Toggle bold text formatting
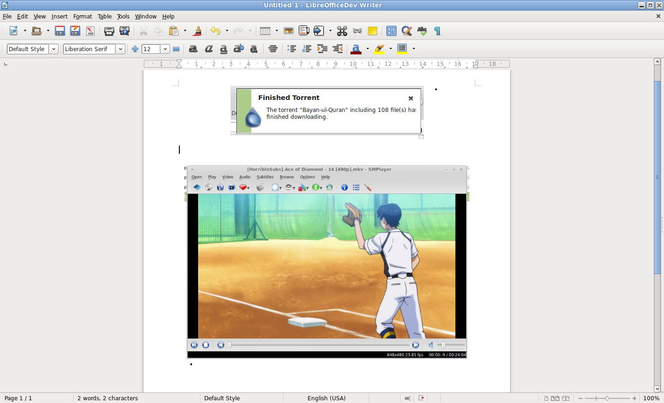The image size is (664, 403). [x=193, y=49]
